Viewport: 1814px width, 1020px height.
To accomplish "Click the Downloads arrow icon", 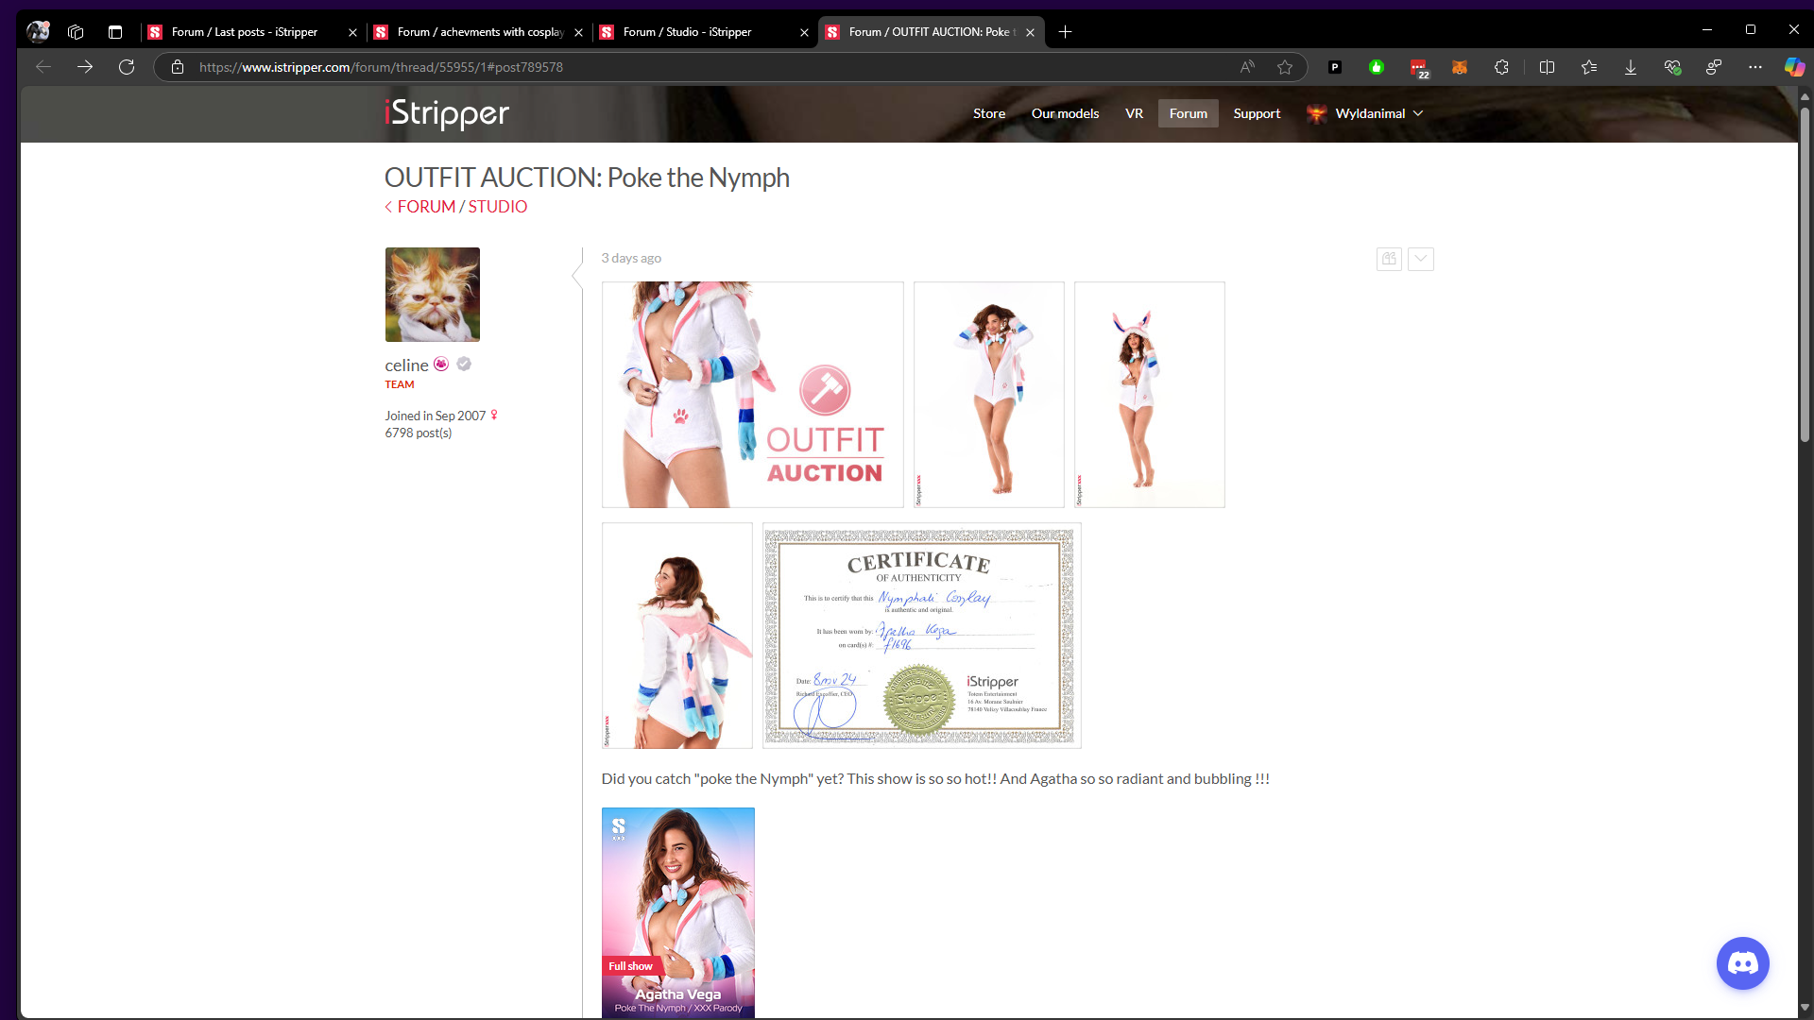I will coord(1631,67).
